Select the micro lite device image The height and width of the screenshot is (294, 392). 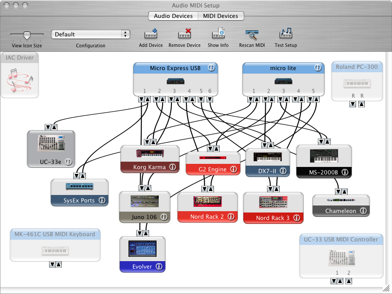[x=283, y=81]
